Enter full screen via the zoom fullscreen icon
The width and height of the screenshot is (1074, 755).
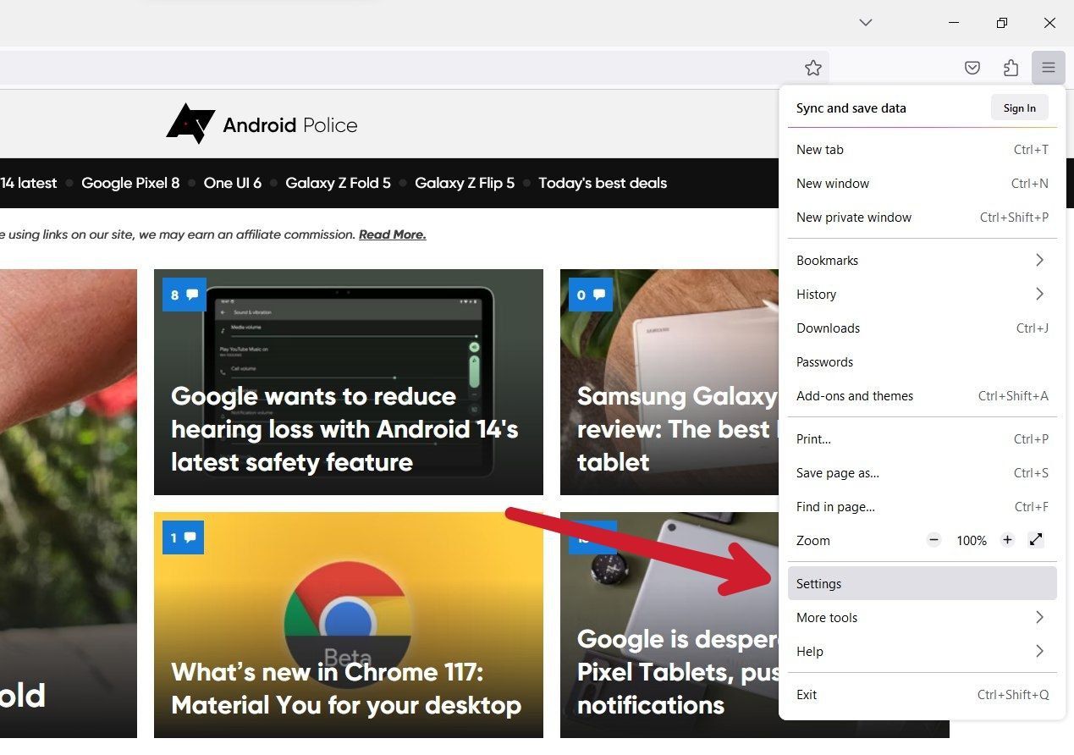coord(1036,540)
